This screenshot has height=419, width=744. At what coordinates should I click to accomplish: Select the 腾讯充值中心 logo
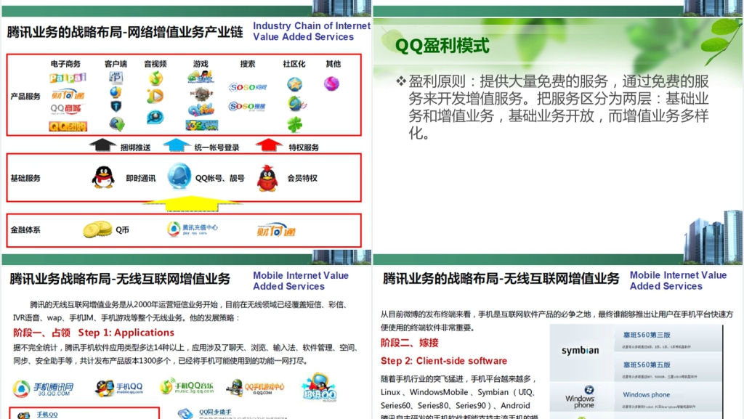point(193,229)
